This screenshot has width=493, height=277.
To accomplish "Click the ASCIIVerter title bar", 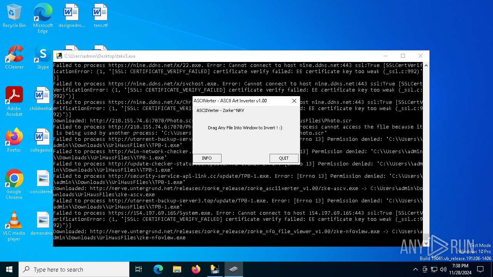I will (241, 101).
